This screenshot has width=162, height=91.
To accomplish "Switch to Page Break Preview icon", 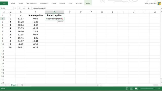I will 136,88.
